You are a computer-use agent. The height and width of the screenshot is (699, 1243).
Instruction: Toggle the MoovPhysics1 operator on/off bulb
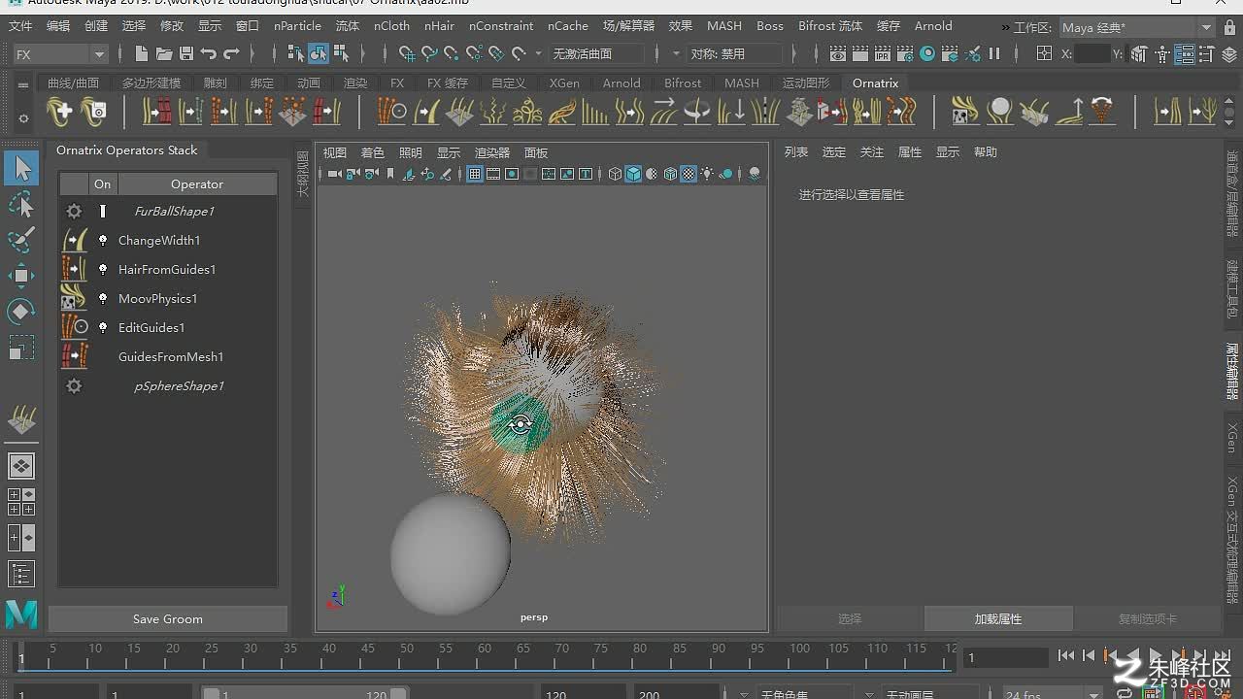point(103,298)
